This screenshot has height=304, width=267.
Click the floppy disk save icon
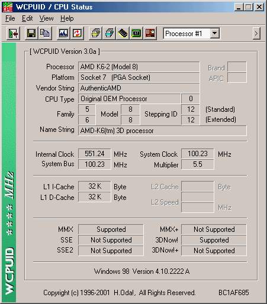coord(31,34)
